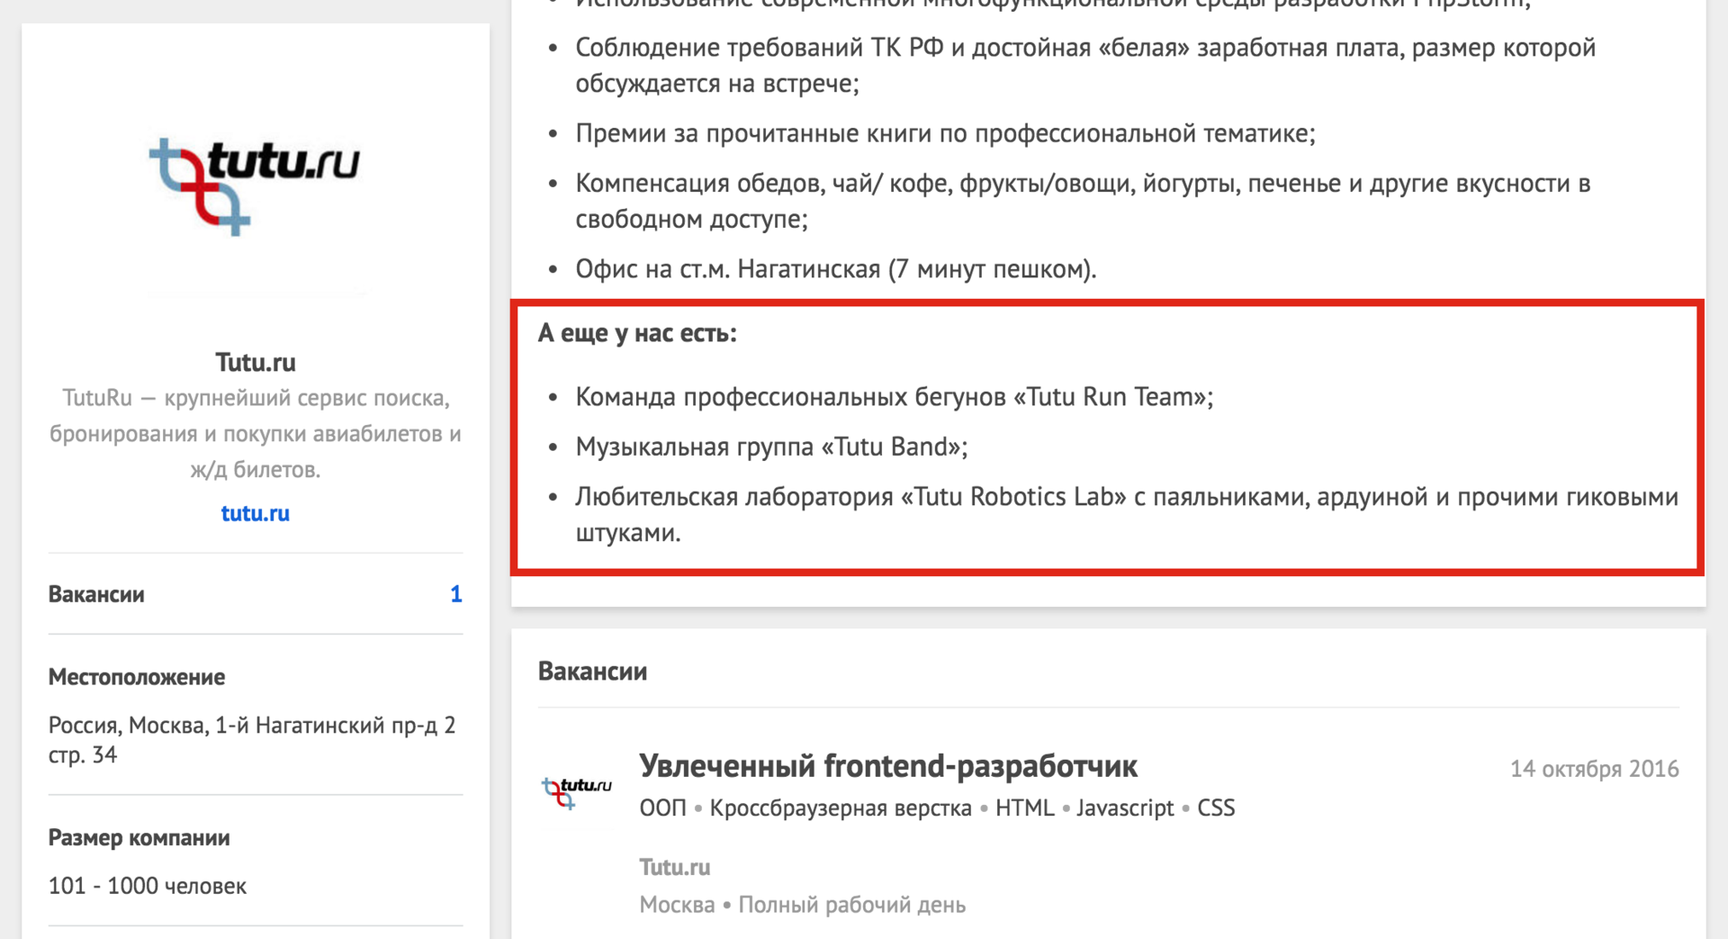Click the large Tutu.ru company logo

[x=255, y=186]
